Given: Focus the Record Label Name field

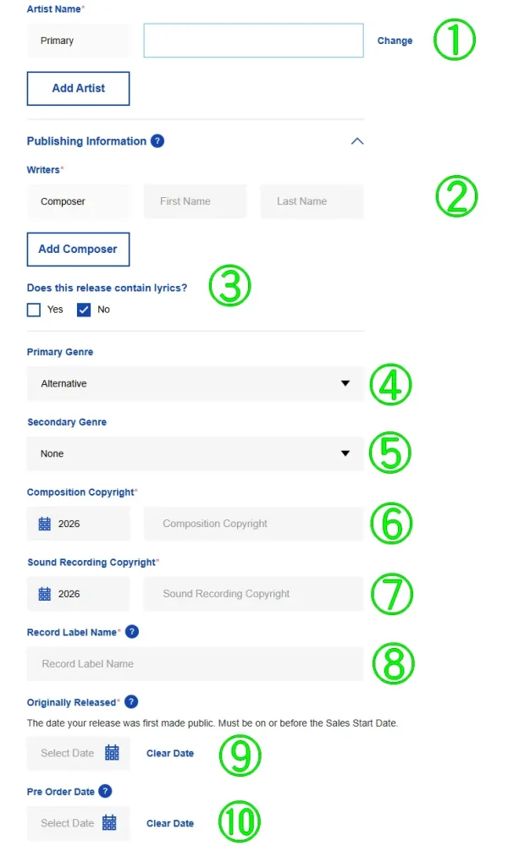Looking at the screenshot, I should tap(195, 664).
